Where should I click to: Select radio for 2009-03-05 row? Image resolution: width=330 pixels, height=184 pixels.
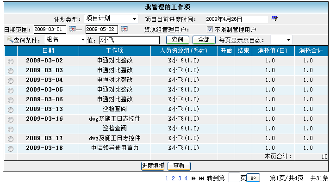pyautogui.click(x=11, y=91)
